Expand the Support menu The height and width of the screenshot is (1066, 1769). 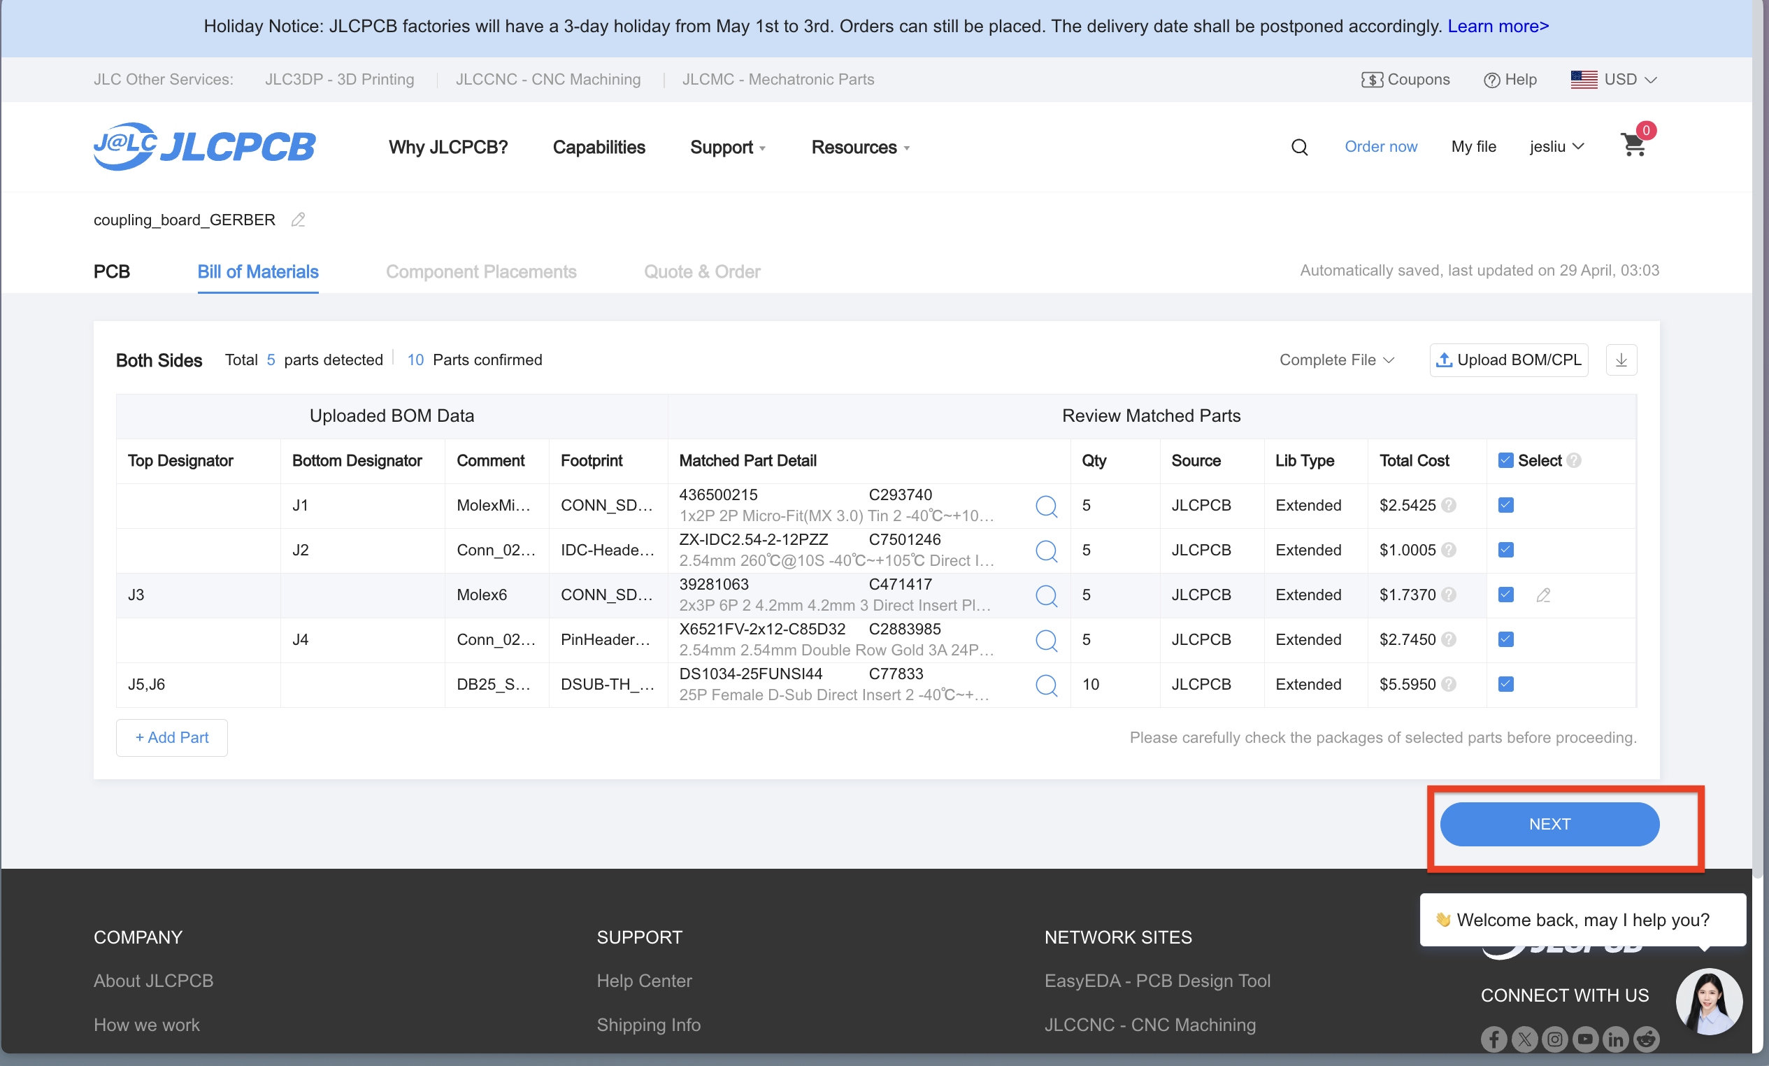pyautogui.click(x=728, y=148)
